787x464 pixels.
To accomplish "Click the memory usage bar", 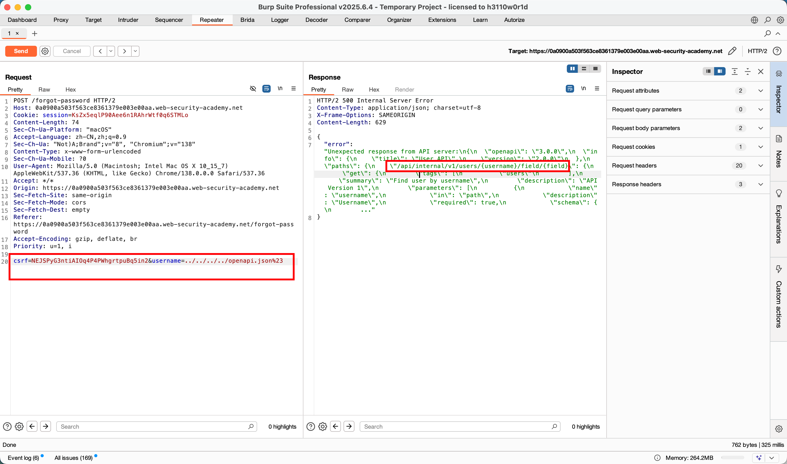I will click(733, 458).
